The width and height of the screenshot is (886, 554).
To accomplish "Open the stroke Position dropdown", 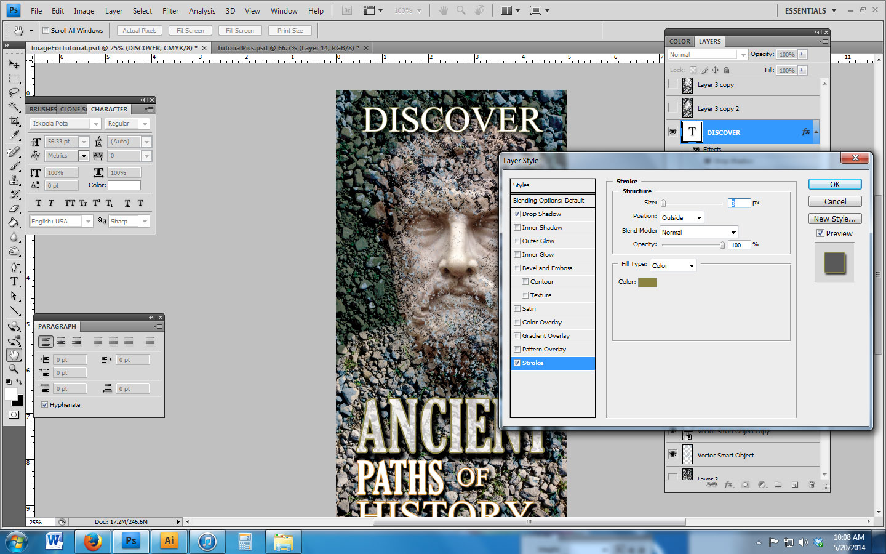I will (x=682, y=217).
